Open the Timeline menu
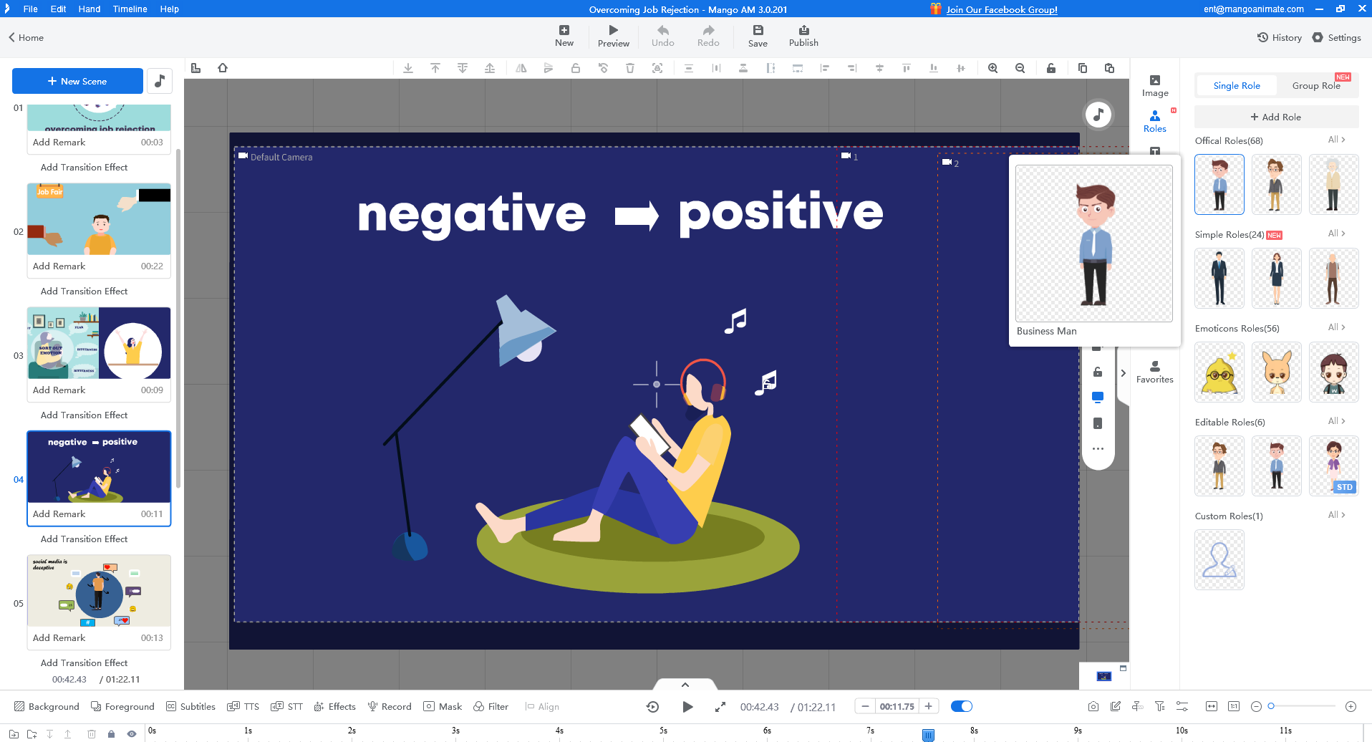Image resolution: width=1372 pixels, height=742 pixels. [129, 9]
